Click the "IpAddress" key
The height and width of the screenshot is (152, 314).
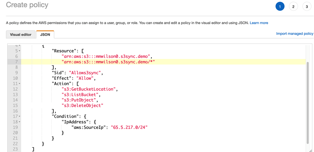pos(75,122)
